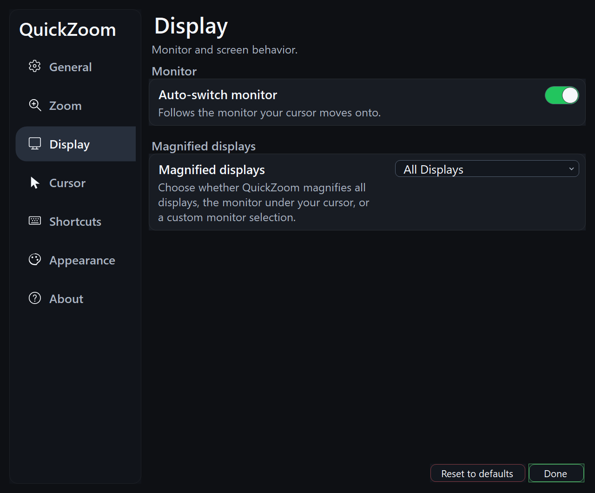Open the All Displays dropdown
The image size is (595, 493).
tap(487, 169)
